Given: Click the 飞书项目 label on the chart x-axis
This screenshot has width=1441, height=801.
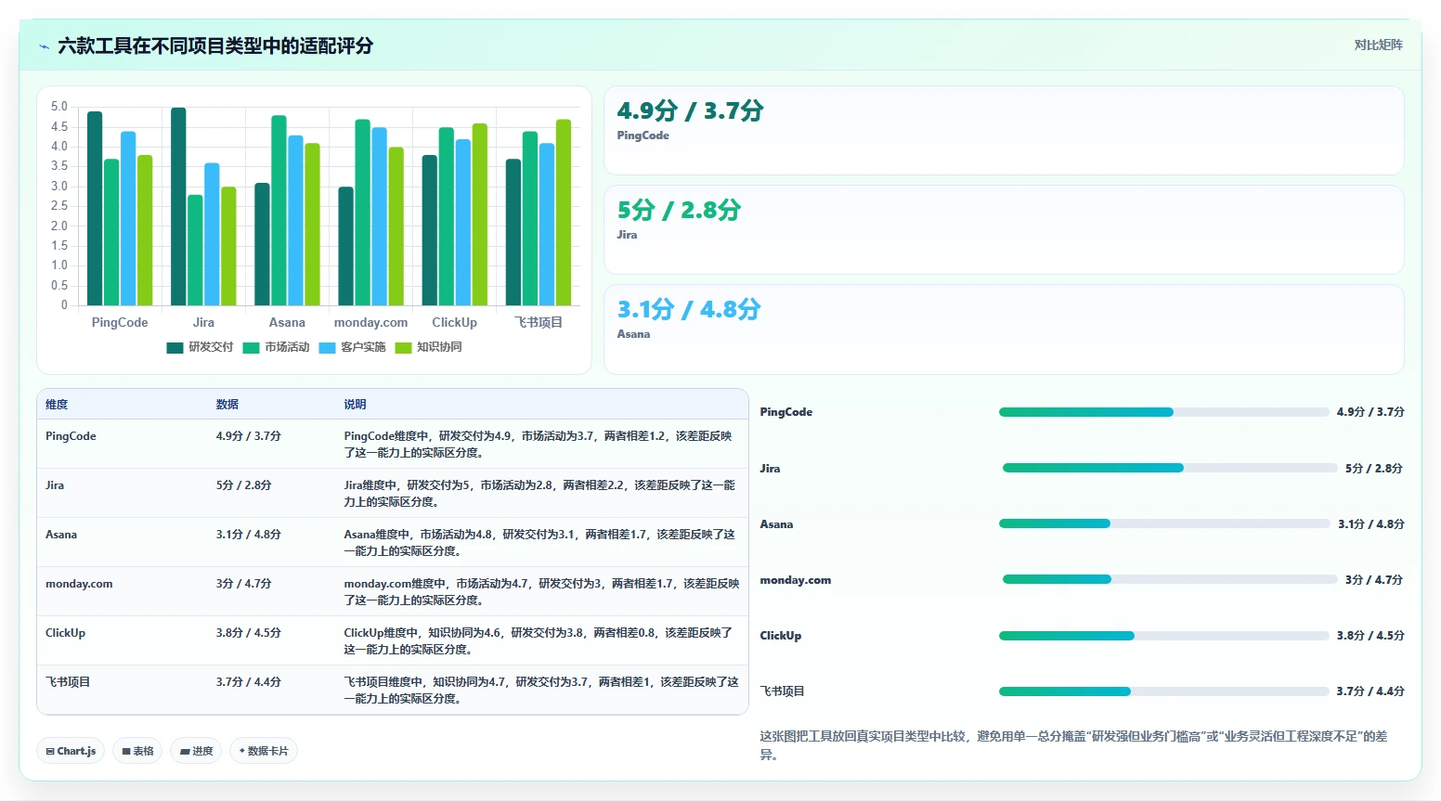Looking at the screenshot, I should pos(539,323).
